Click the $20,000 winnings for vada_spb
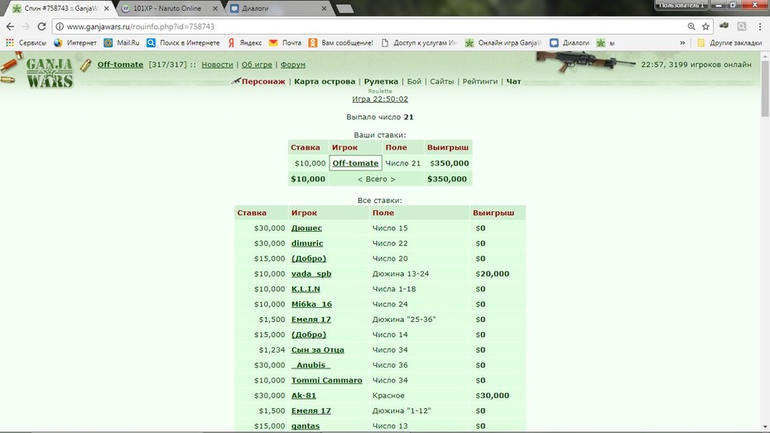Screen dimensions: 770x433 [x=492, y=273]
